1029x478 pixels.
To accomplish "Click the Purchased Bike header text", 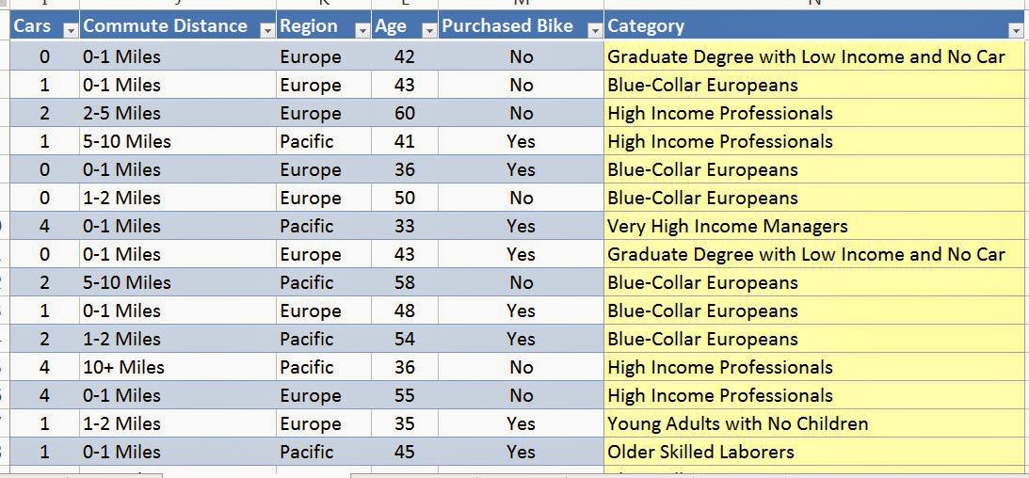I will coord(507,26).
